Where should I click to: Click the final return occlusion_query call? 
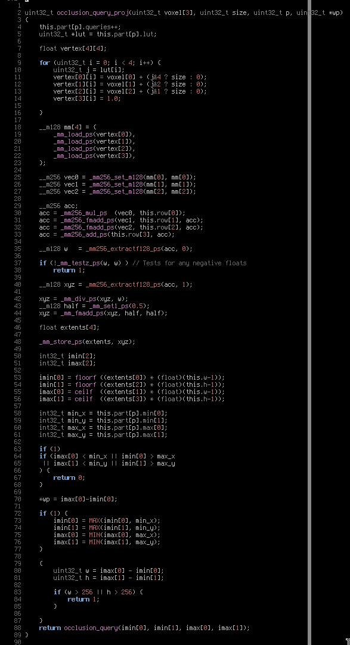click(x=144, y=628)
